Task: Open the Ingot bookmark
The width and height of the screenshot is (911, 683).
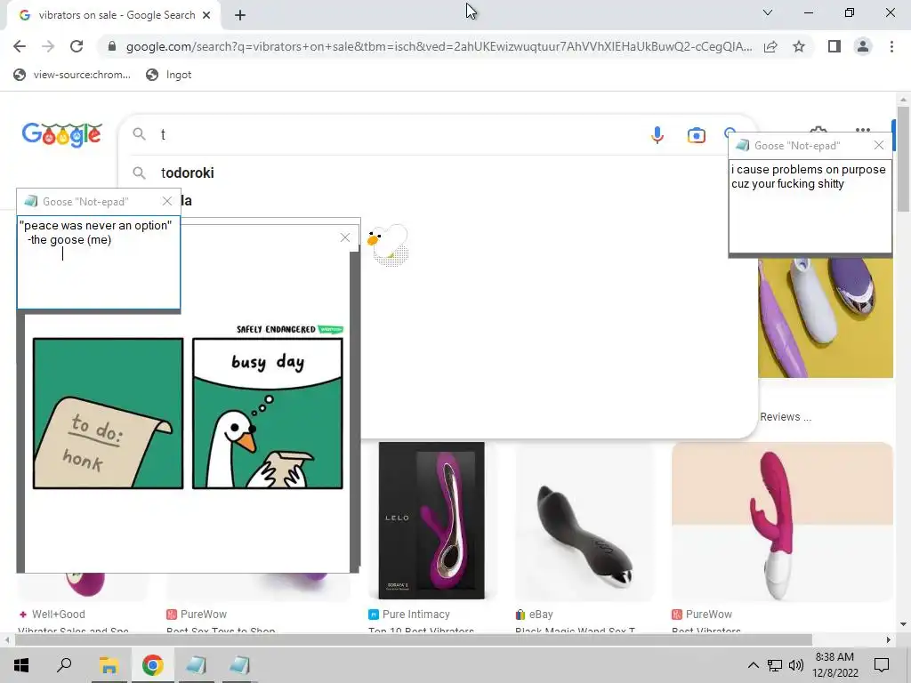Action: pyautogui.click(x=169, y=75)
